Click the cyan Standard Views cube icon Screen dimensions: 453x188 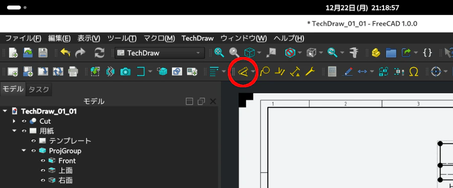click(x=249, y=53)
